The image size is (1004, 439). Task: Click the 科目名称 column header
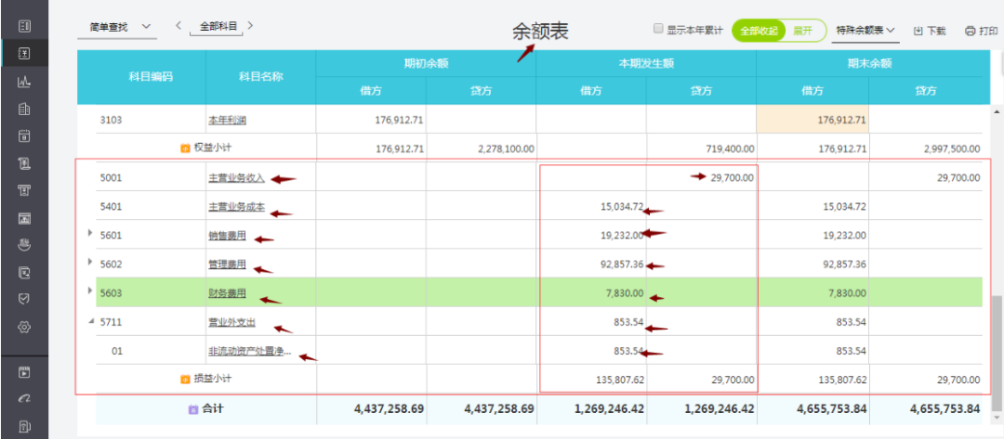point(260,77)
